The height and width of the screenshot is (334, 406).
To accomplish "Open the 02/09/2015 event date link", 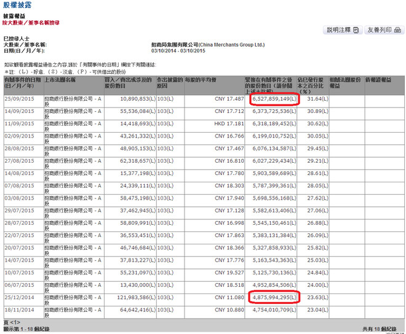I will click(x=19, y=136).
